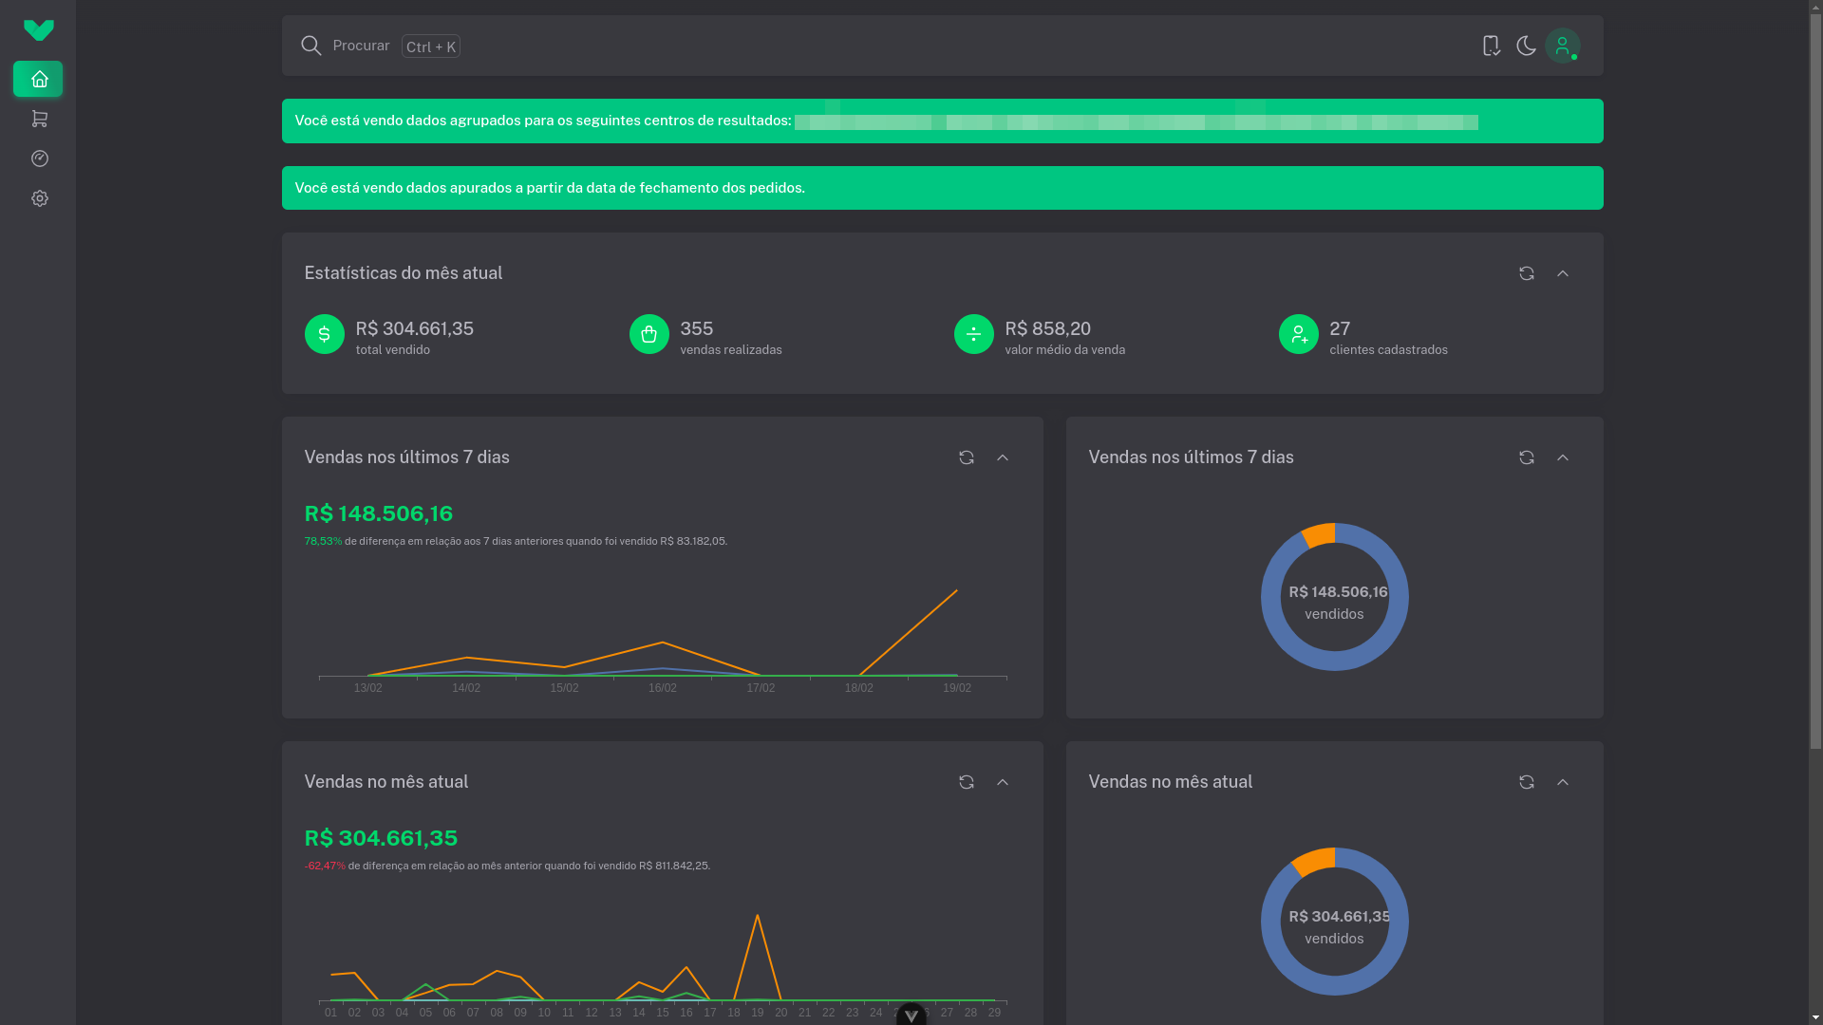Collapse the monthly line chart panel
Viewport: 1823px width, 1025px height.
point(1002,782)
